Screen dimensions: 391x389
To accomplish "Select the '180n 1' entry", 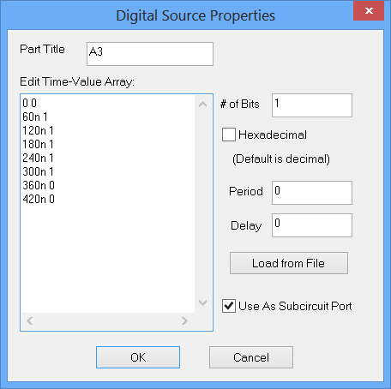I will point(38,144).
